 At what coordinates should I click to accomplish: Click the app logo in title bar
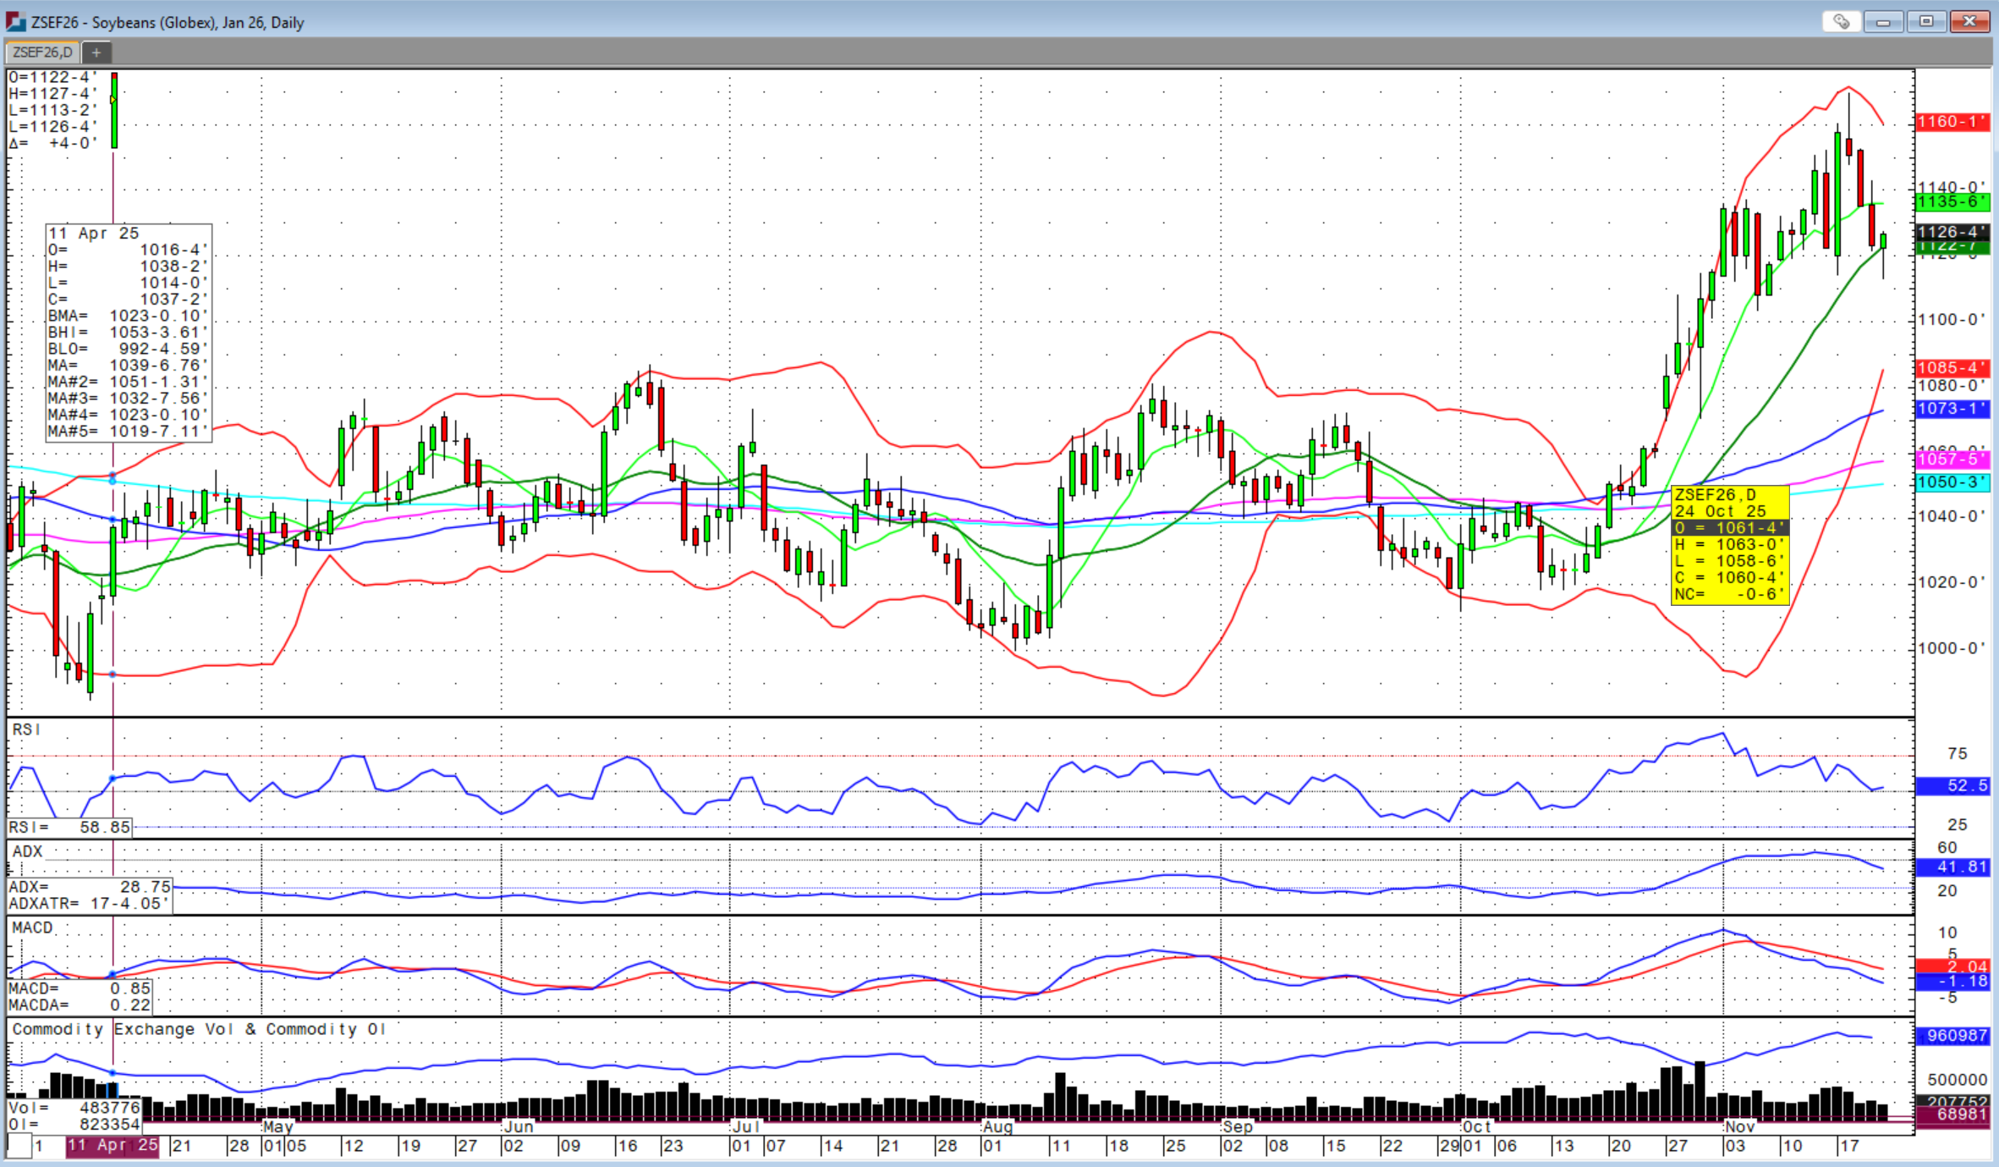pyautogui.click(x=15, y=22)
